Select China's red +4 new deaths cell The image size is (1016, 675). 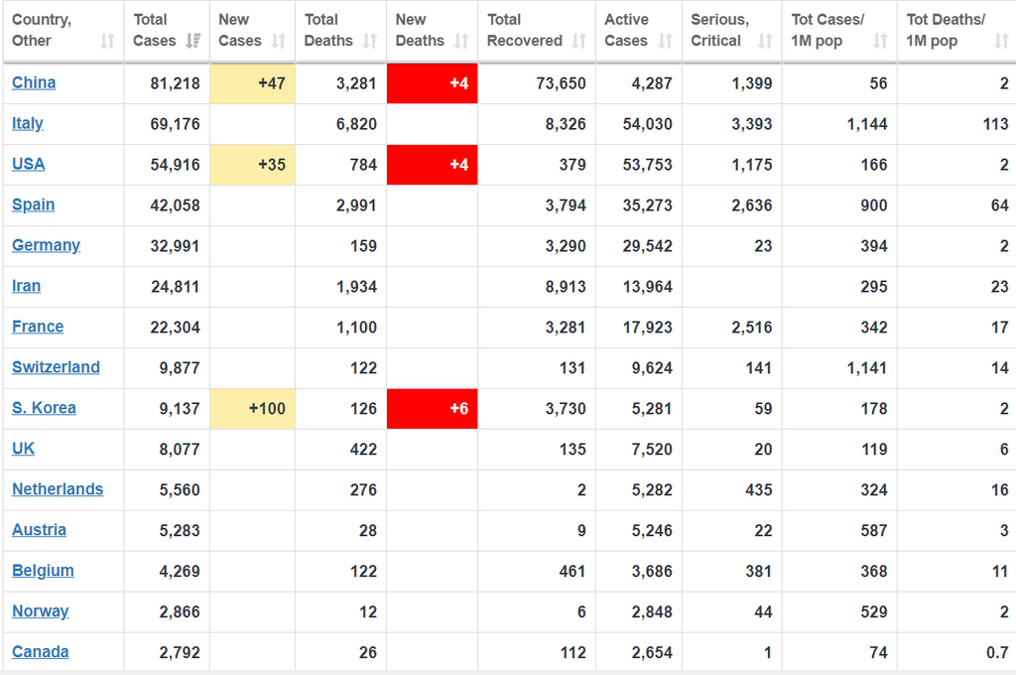[433, 83]
